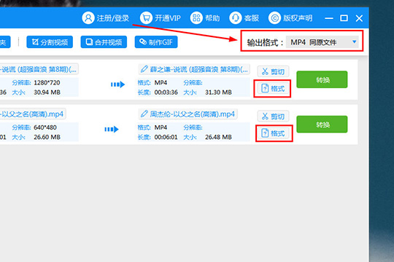The width and height of the screenshot is (394, 262).
Task: Click the 开通VIP shopping cart icon
Action: tap(146, 18)
